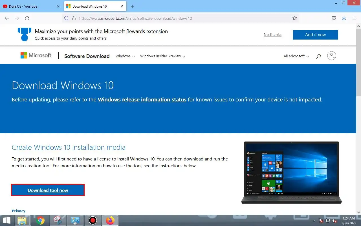Viewport: 361px width, 226px height.
Task: Click the muted volume tray icon
Action: [335, 220]
